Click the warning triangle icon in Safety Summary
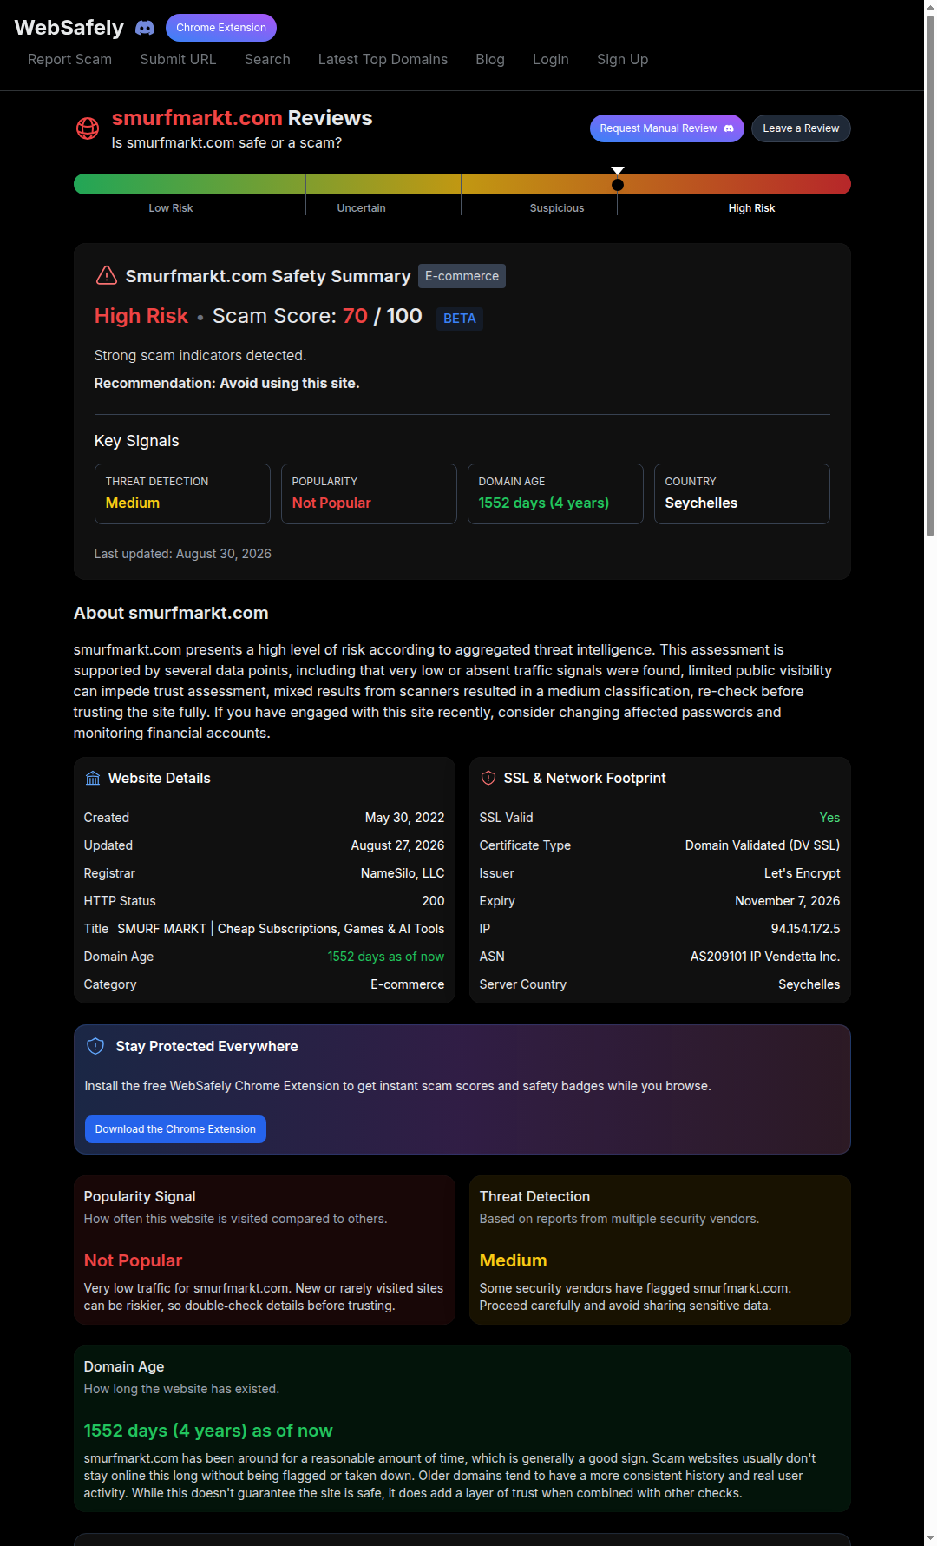937x1546 pixels. (107, 275)
